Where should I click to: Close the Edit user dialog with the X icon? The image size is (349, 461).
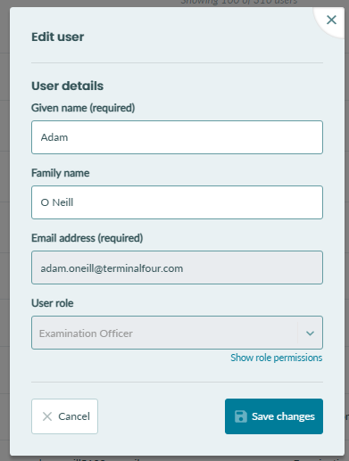point(331,20)
